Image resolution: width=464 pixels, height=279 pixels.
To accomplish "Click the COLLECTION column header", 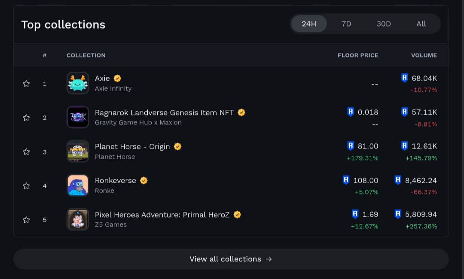I will (x=86, y=55).
